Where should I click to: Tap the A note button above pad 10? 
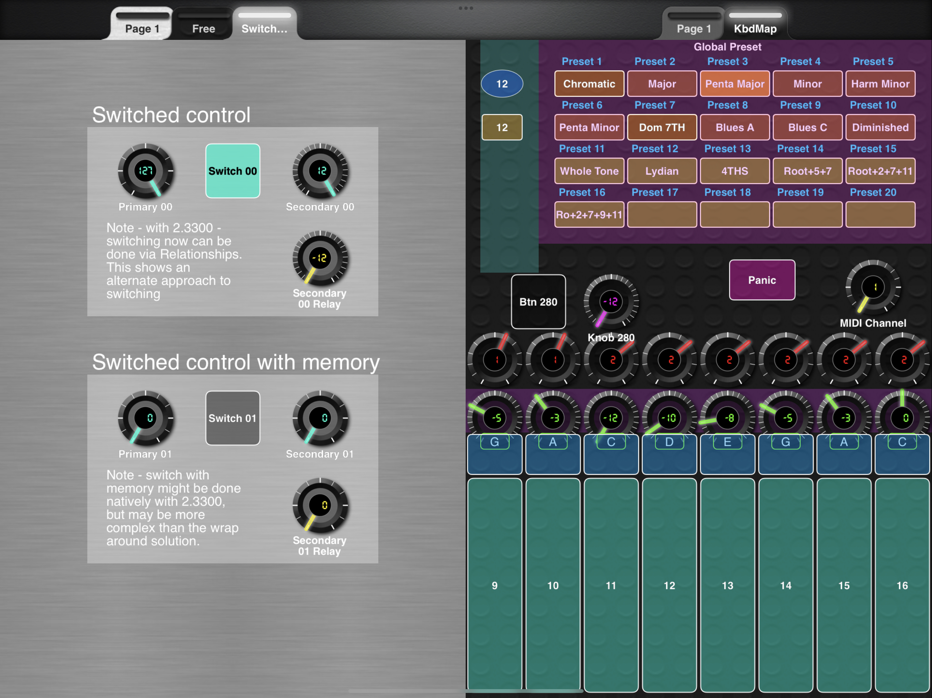point(553,455)
